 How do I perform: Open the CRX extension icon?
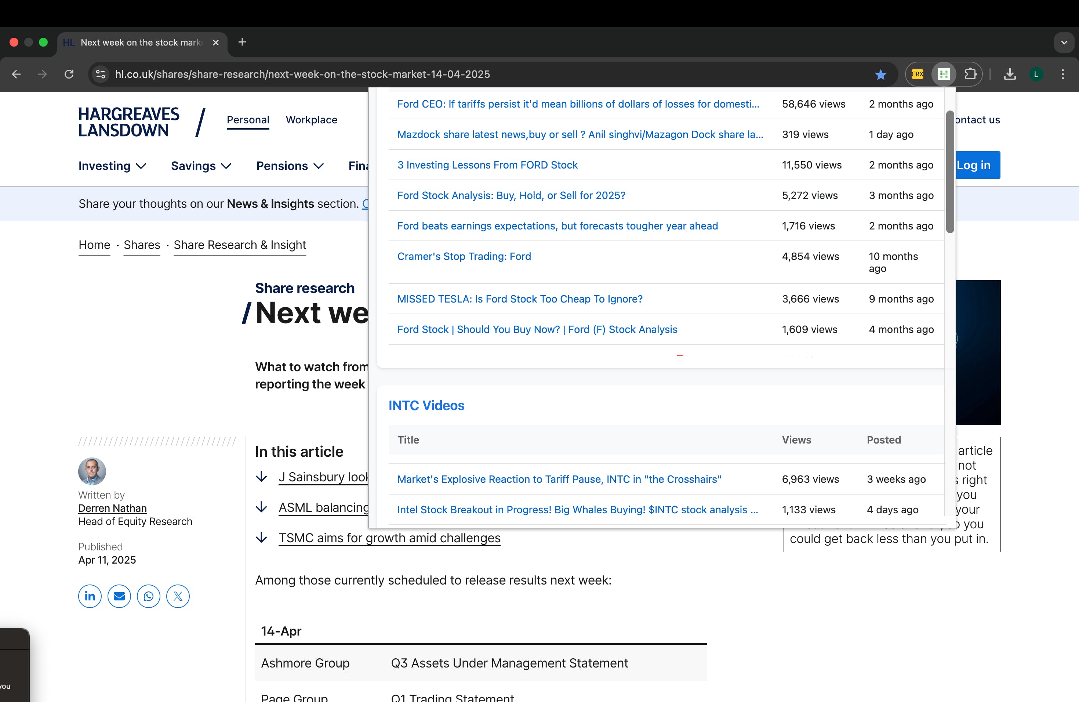[x=917, y=74]
